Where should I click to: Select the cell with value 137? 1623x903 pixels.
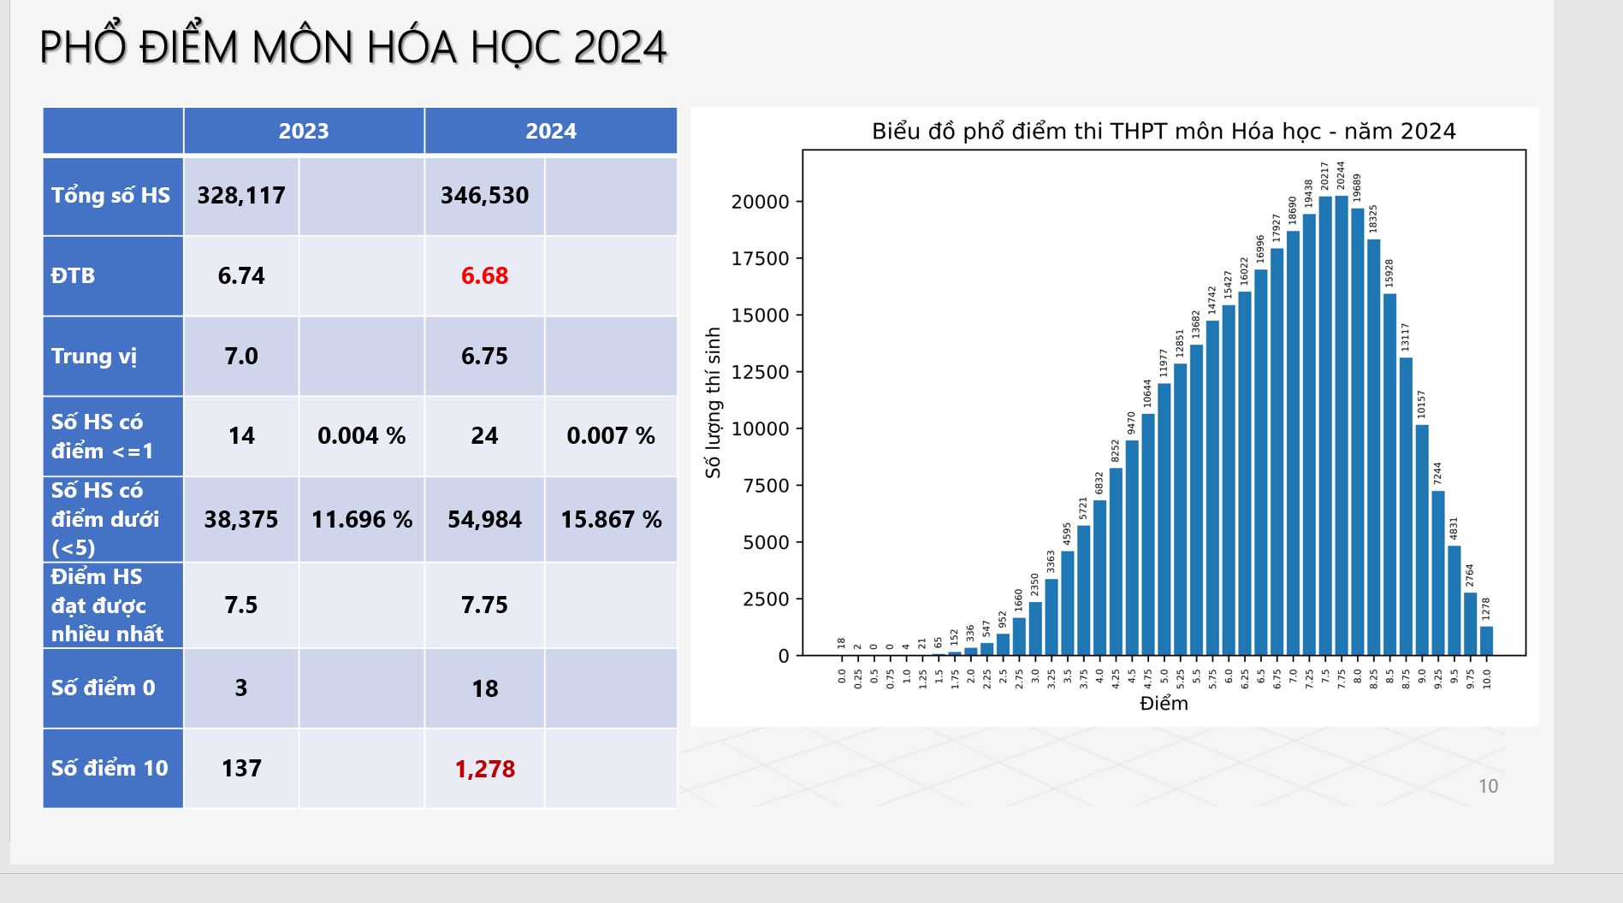tap(241, 768)
